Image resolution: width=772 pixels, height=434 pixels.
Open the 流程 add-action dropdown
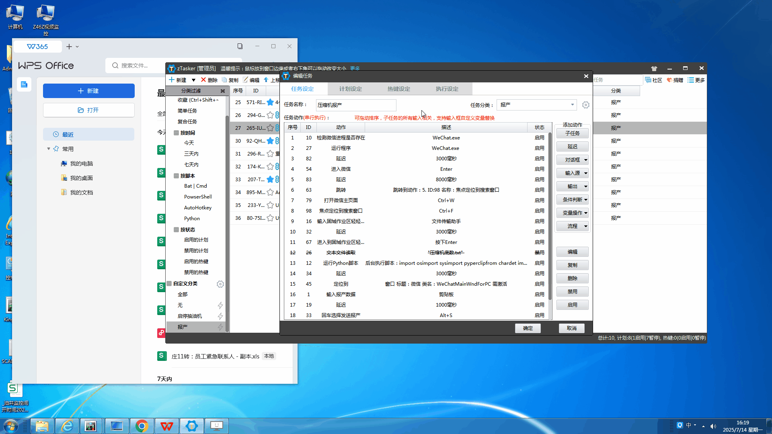[573, 226]
